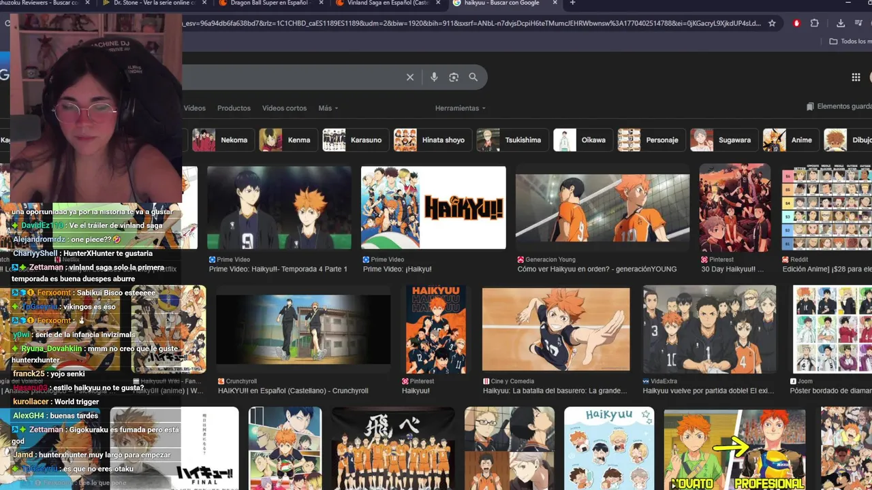This screenshot has width=872, height=490.
Task: Click 'HAIKYU!! en Español (Castellano) - Crunchyroll' link
Action: pyautogui.click(x=293, y=391)
